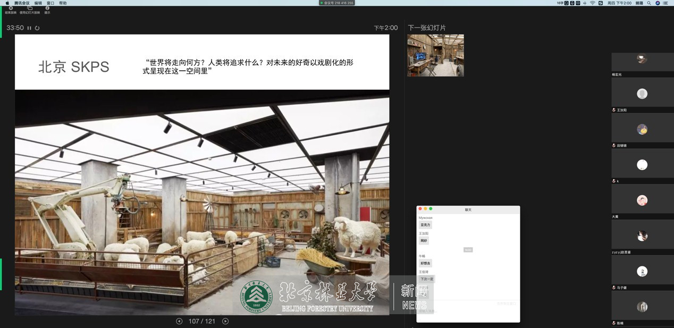Open the 编辑 menu
The image size is (674, 328).
[38, 3]
